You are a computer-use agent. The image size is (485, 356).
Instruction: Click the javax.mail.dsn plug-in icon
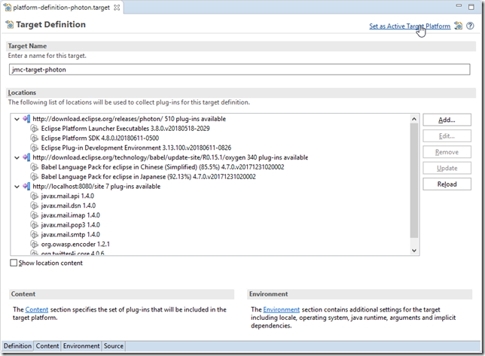point(35,205)
